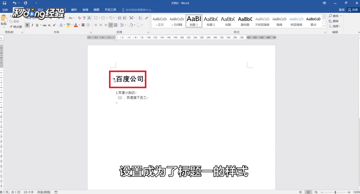Expand the styles gallery
The height and width of the screenshot is (194, 360).
(324, 26)
